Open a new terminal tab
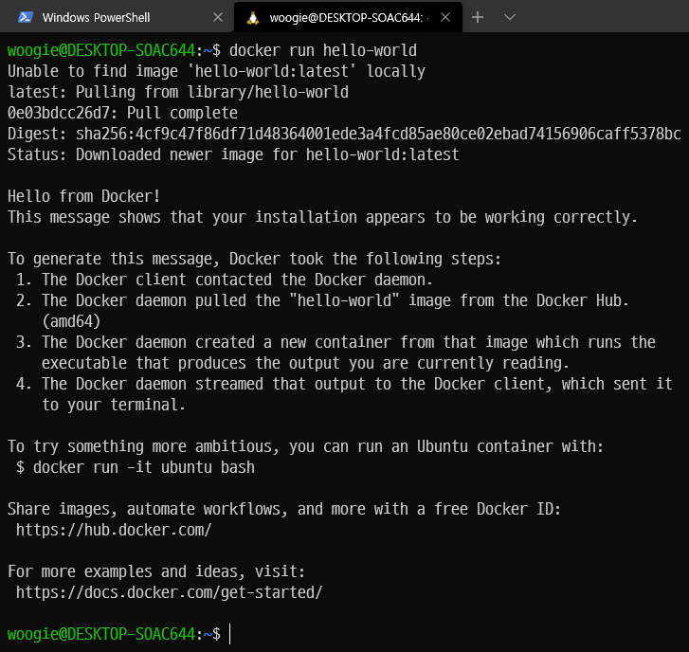 (478, 18)
